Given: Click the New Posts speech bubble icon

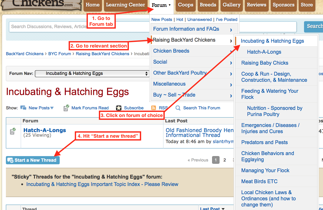Looking at the screenshot, I should tap(23, 108).
